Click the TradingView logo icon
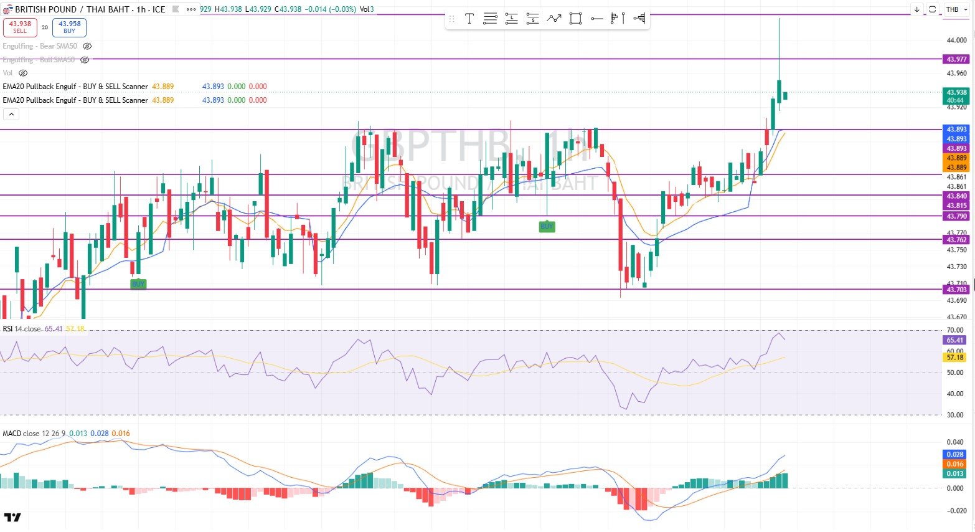Image resolution: width=975 pixels, height=532 pixels. (12, 518)
